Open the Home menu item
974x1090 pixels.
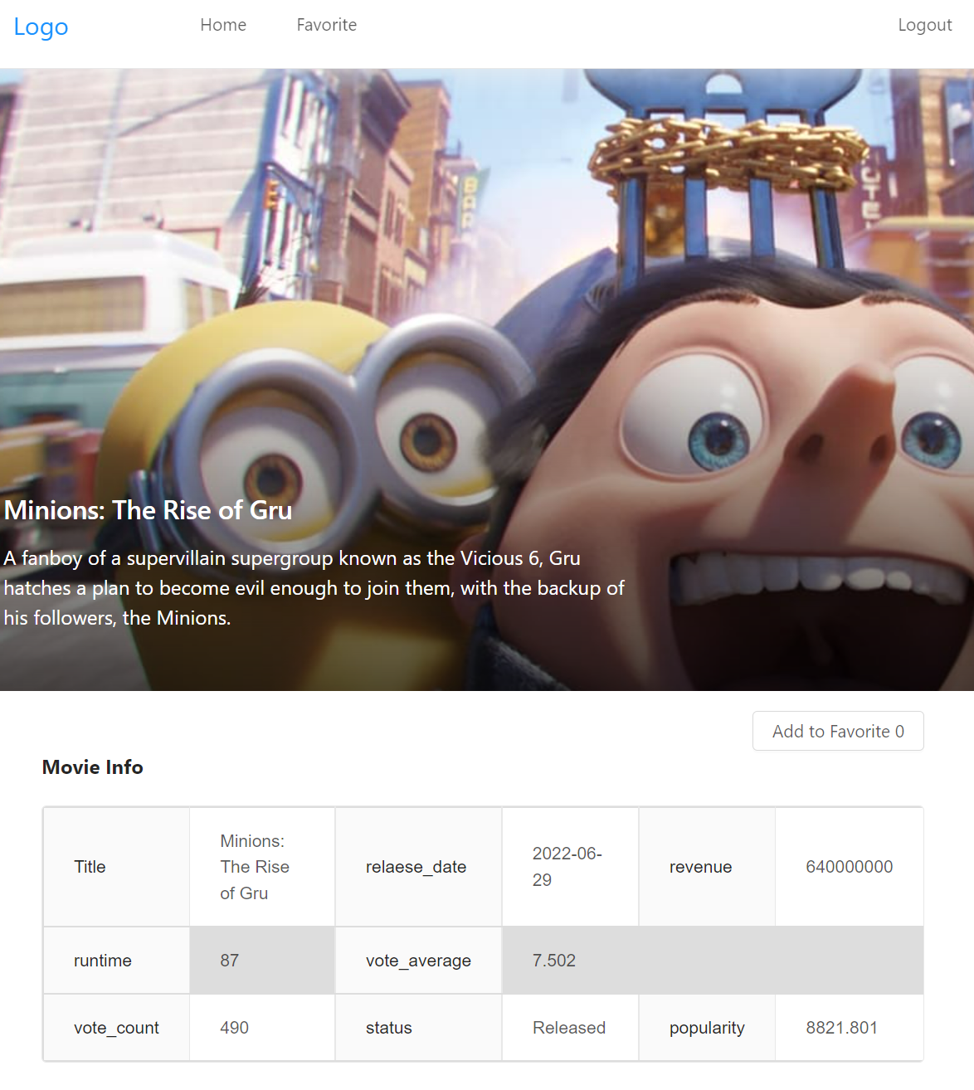click(x=223, y=25)
